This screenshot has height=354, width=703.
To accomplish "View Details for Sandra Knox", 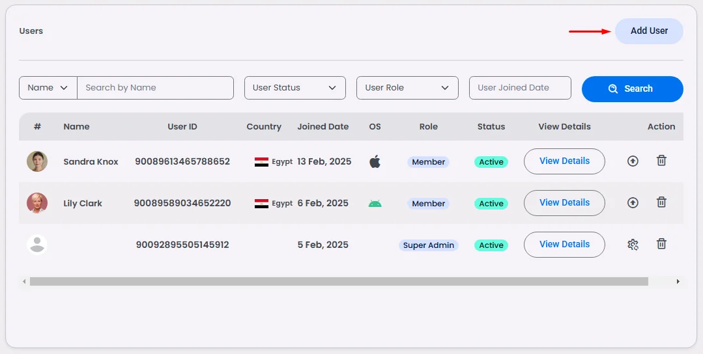I will pyautogui.click(x=564, y=161).
